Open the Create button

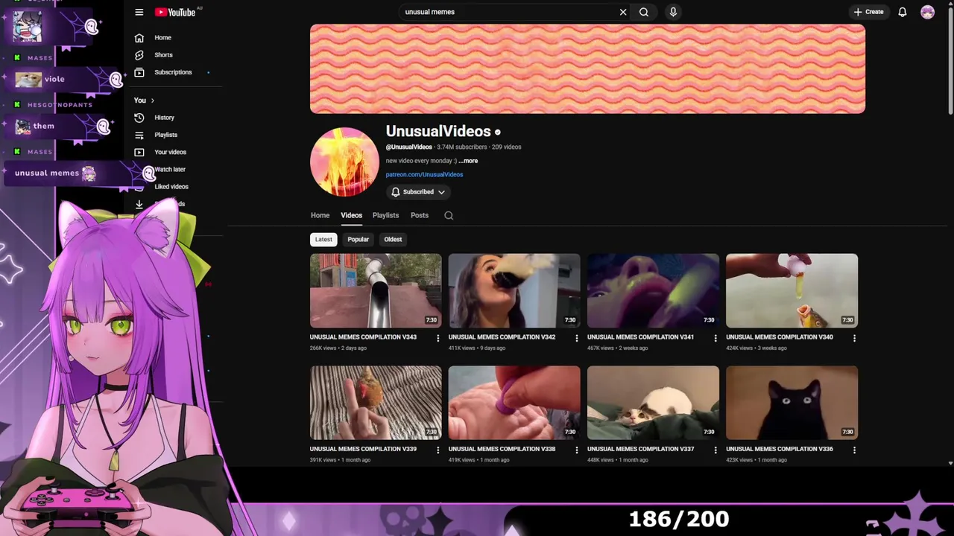pos(868,12)
